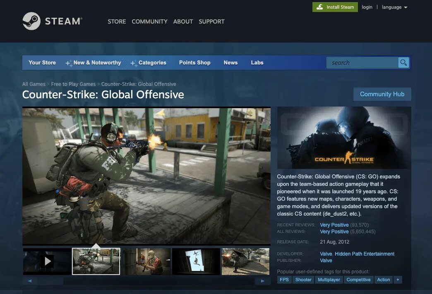Viewport: 432px width, 294px height.
Task: Add more tags with the plus button
Action: click(398, 280)
